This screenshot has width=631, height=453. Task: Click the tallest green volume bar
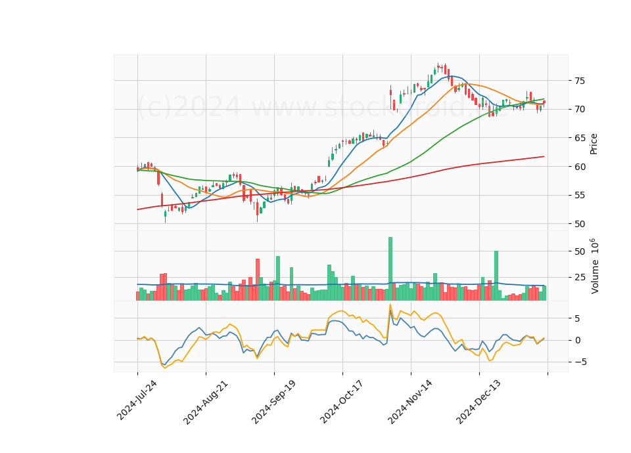[390, 269]
